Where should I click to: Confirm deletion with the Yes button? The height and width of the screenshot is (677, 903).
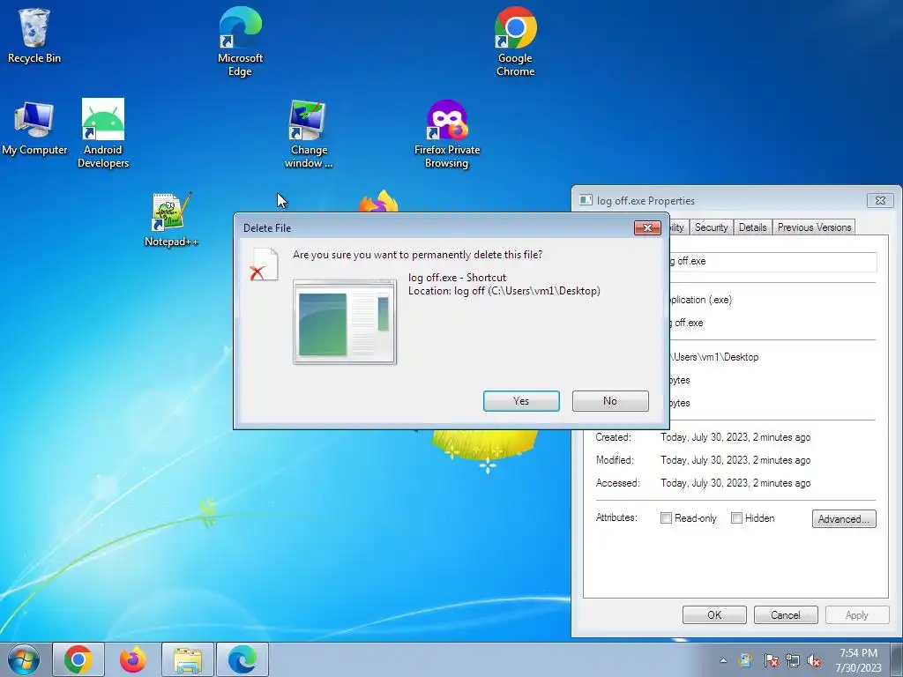[x=521, y=401]
